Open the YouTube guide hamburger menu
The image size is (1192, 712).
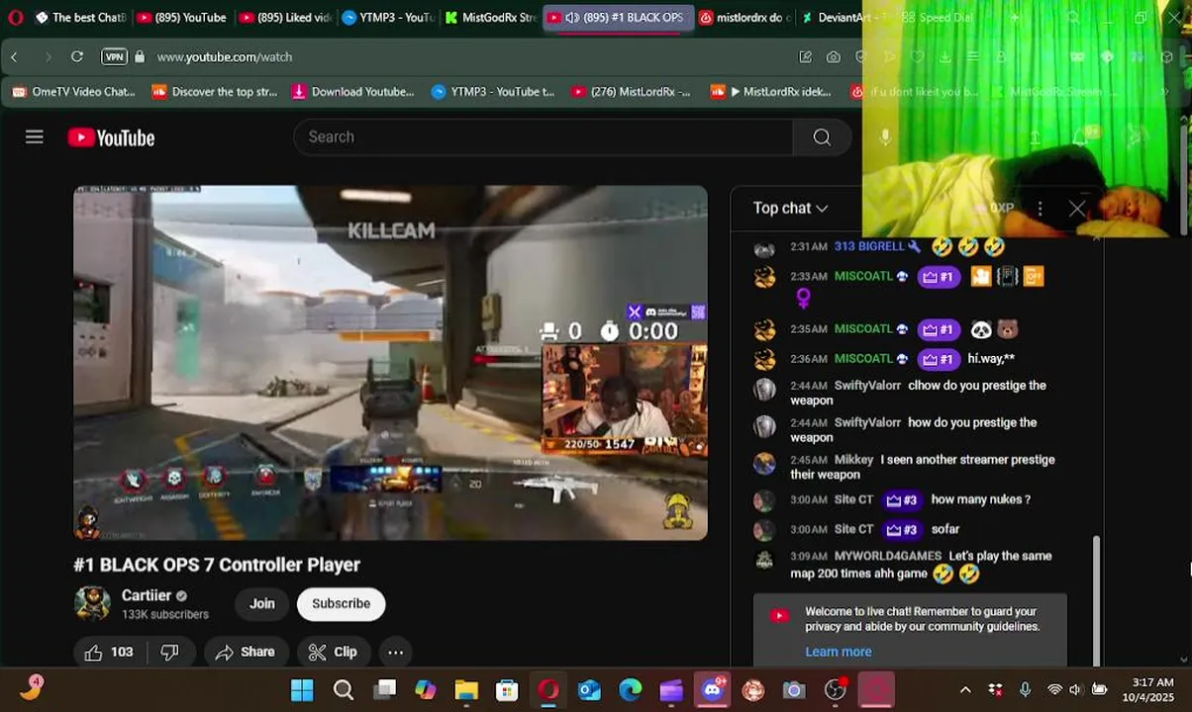(35, 136)
